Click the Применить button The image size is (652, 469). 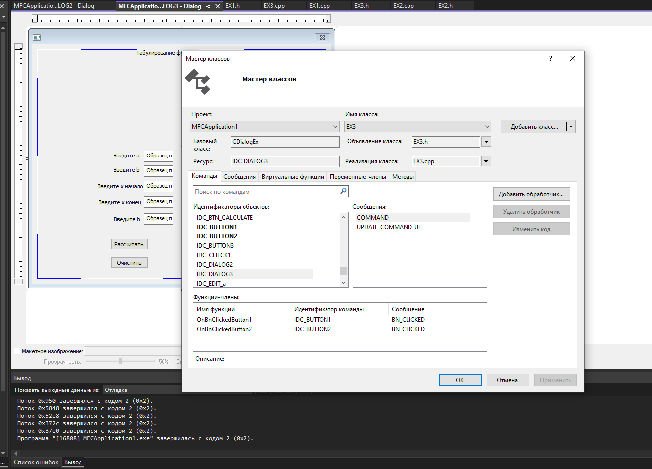click(555, 380)
